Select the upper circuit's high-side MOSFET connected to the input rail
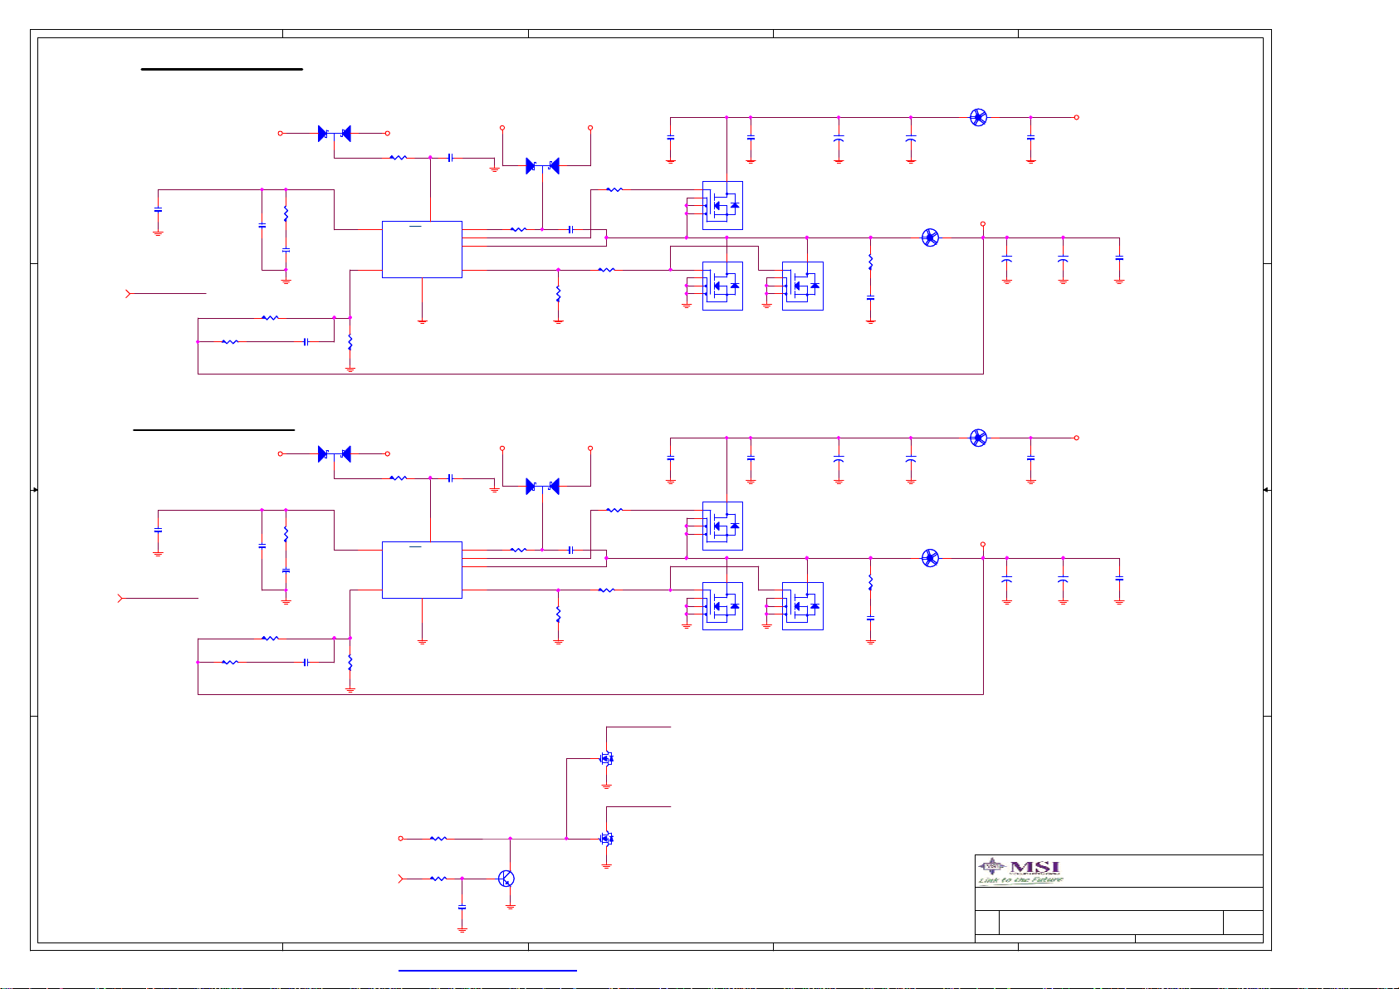Image resolution: width=1399 pixels, height=989 pixels. pyautogui.click(x=722, y=205)
